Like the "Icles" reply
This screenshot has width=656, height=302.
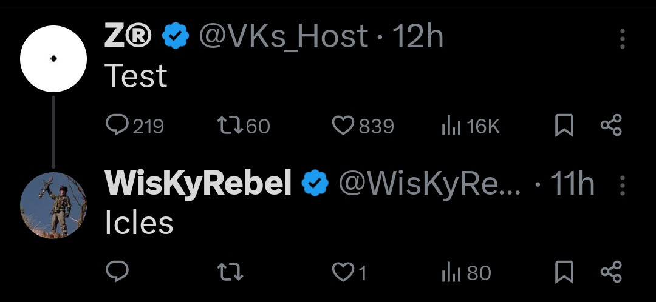click(x=343, y=273)
